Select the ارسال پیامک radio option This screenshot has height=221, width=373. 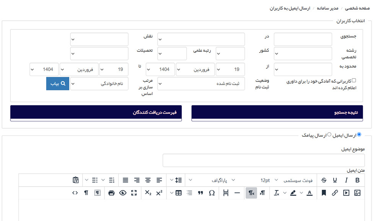click(329, 135)
